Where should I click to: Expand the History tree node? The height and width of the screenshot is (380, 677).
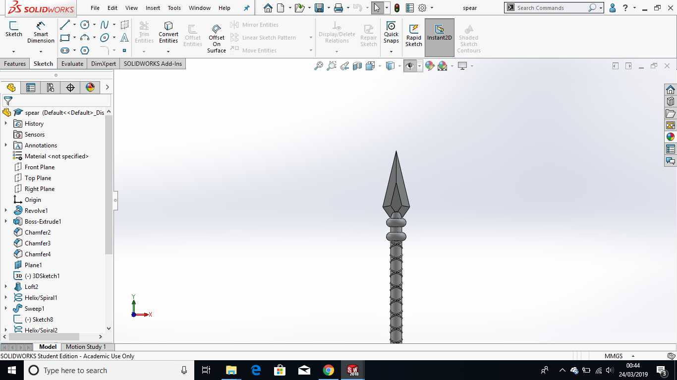6,124
